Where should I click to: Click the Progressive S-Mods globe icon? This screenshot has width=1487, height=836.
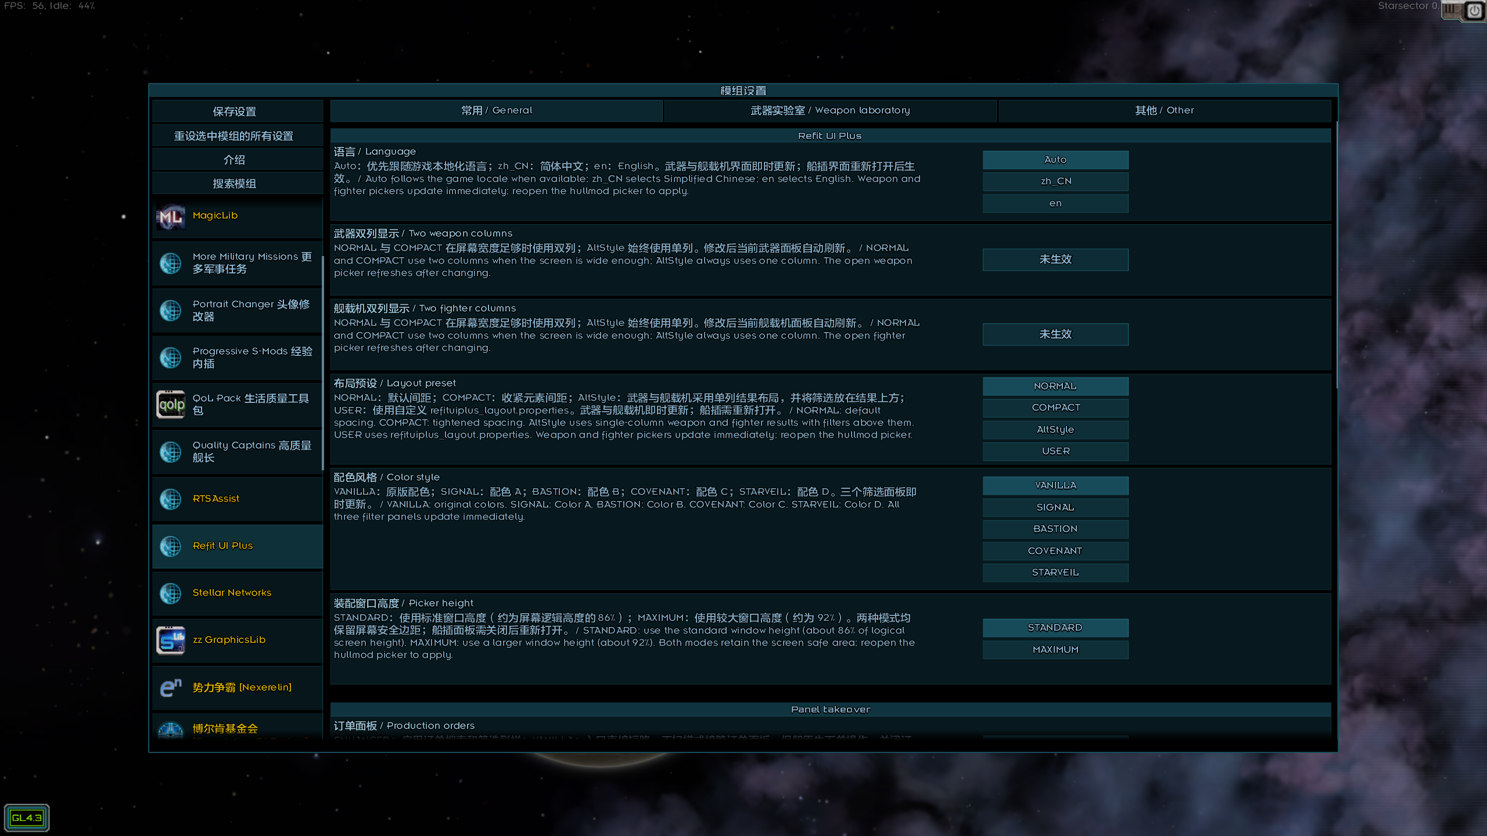tap(171, 358)
